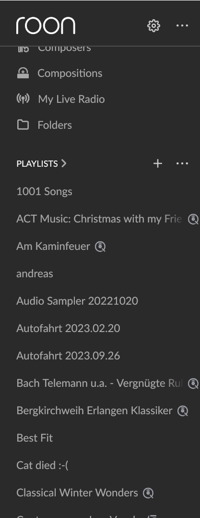Open the 1001 Songs playlist
Image resolution: width=200 pixels, height=518 pixels.
[45, 192]
